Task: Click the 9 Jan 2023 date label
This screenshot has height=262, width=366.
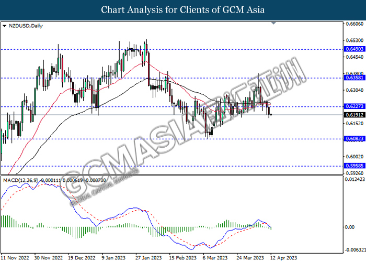Action: [113, 258]
